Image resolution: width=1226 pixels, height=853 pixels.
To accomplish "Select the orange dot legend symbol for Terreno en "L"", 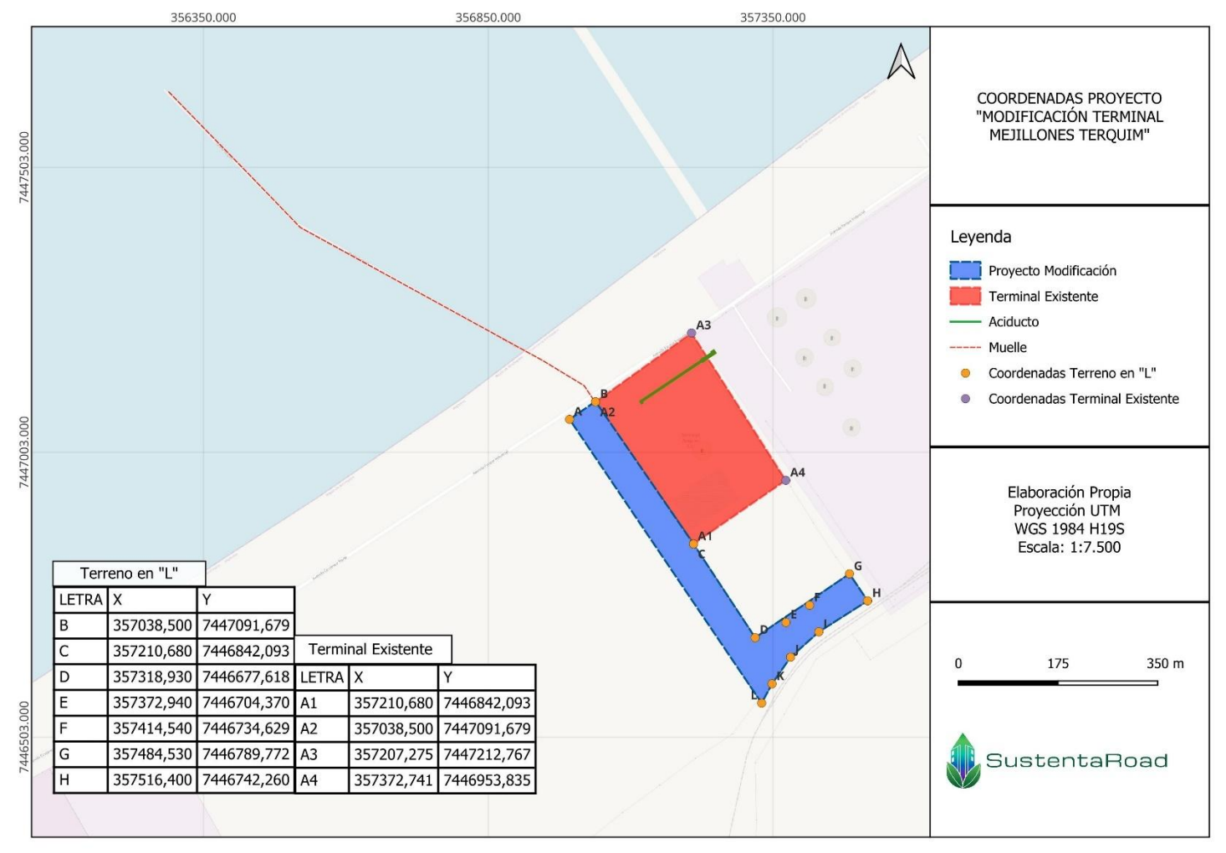I will (965, 374).
